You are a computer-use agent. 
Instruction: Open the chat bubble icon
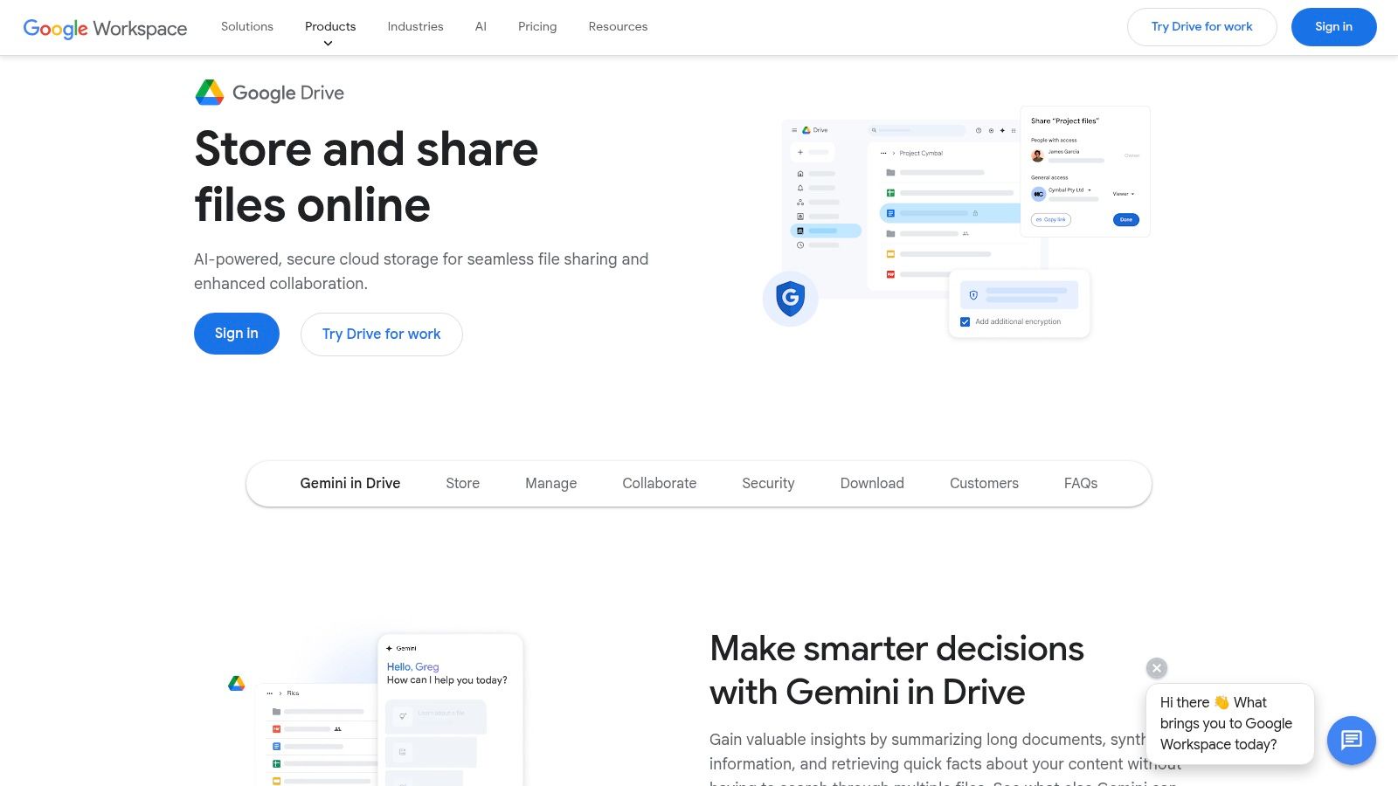(x=1351, y=741)
